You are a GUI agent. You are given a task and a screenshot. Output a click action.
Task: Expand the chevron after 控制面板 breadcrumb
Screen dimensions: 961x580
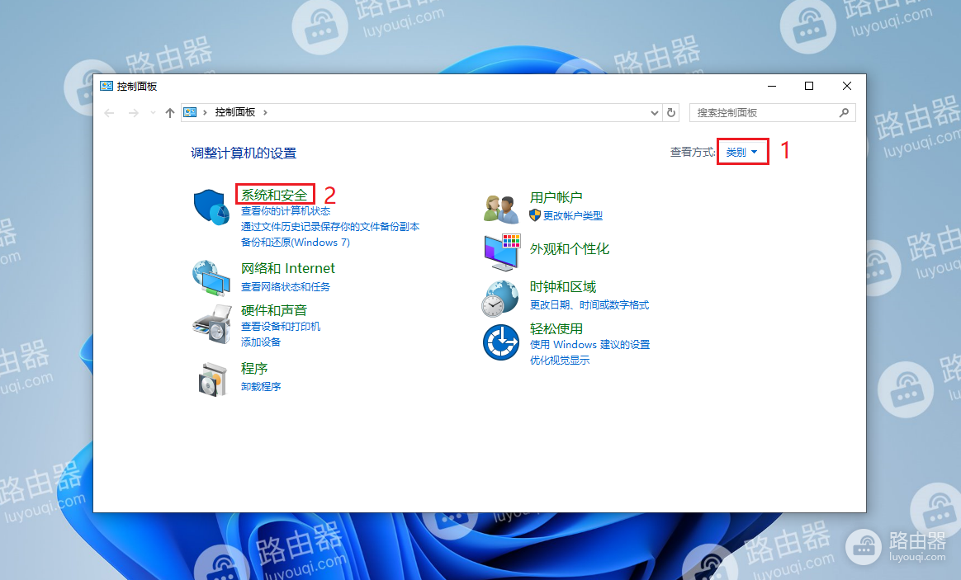[265, 113]
